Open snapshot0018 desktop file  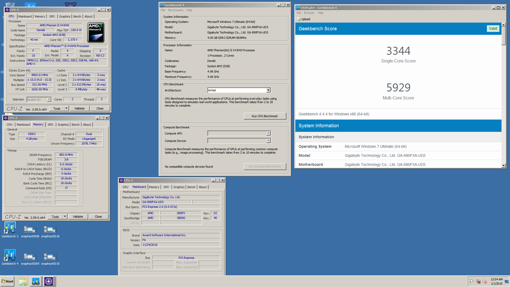coord(50,231)
